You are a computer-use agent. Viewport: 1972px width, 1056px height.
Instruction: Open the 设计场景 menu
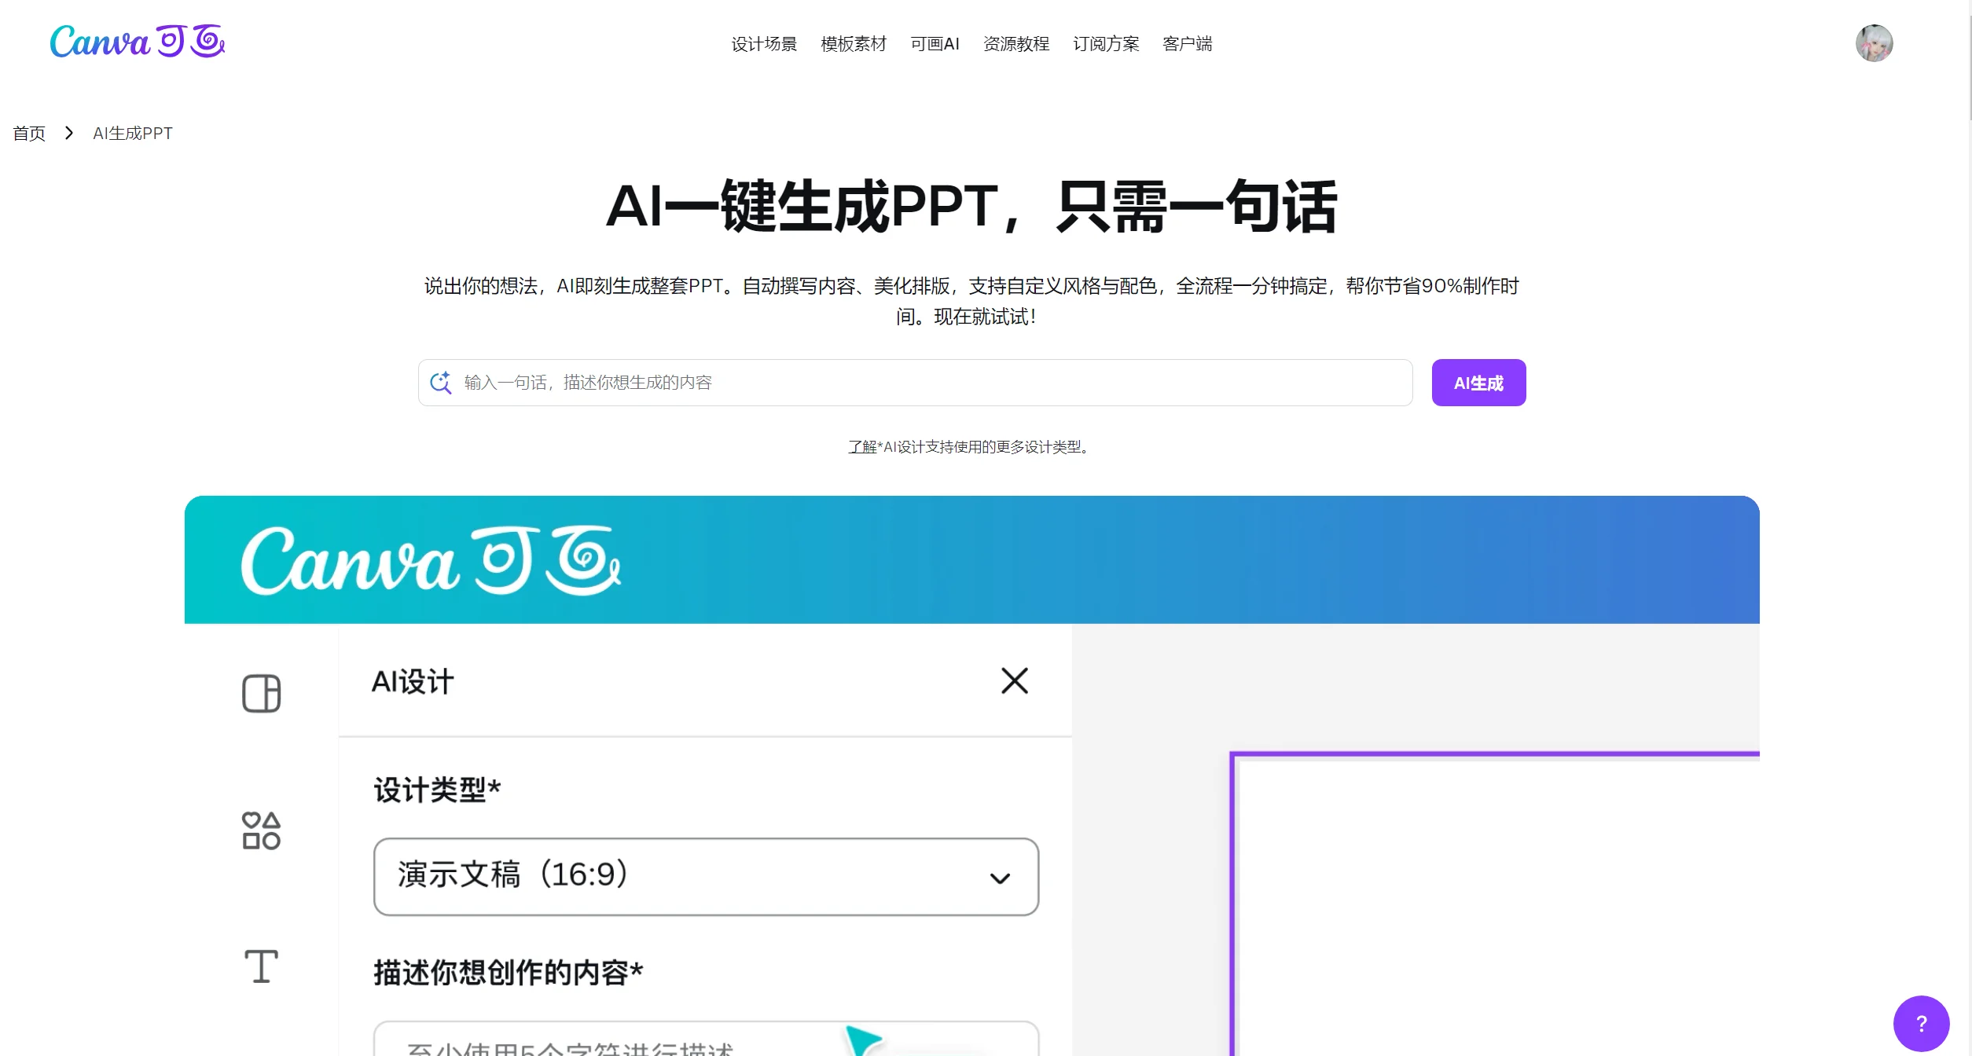tap(762, 44)
